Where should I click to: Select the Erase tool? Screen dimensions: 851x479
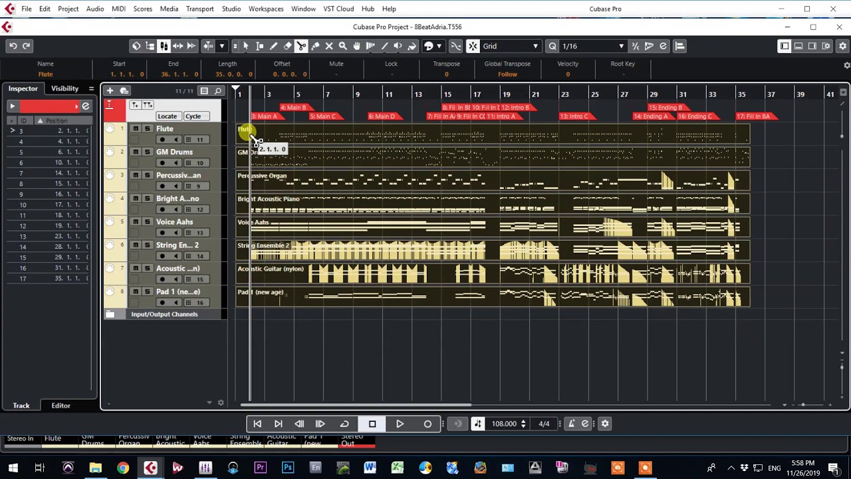(287, 46)
